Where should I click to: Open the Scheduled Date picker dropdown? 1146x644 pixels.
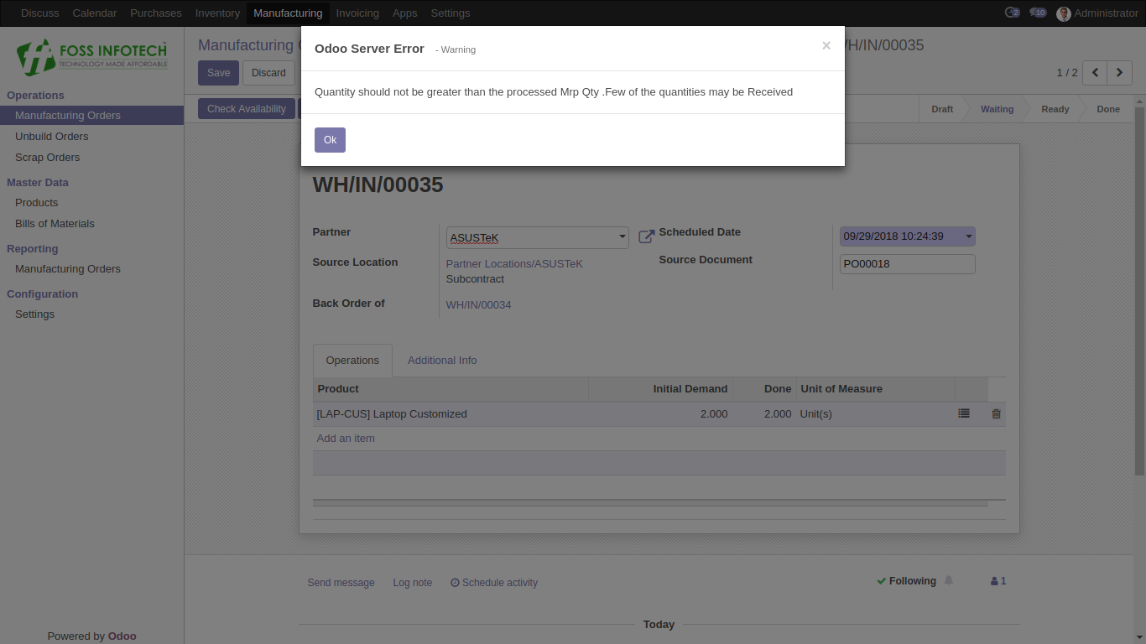[x=969, y=236]
